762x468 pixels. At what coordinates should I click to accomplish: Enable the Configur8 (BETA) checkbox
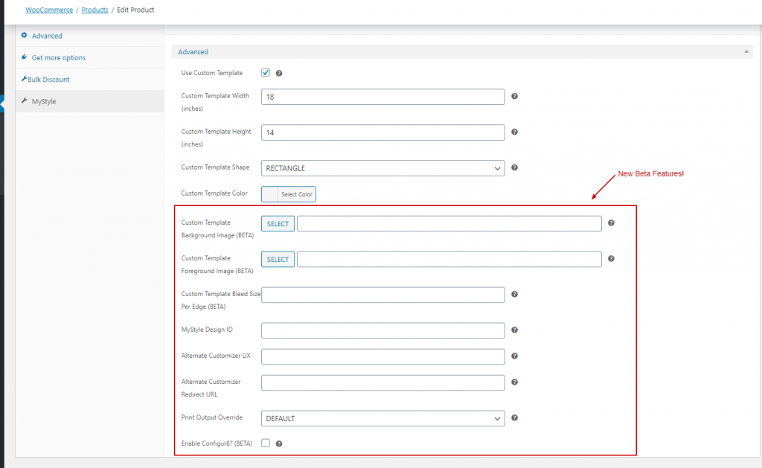pyautogui.click(x=266, y=443)
